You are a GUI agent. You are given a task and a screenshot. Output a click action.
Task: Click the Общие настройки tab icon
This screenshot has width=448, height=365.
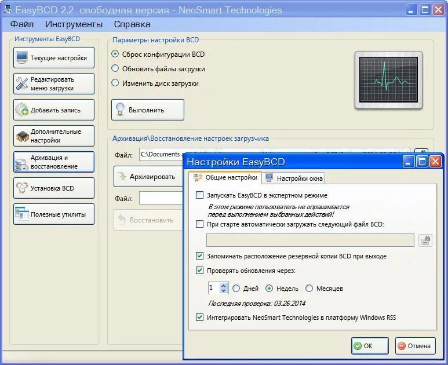click(x=198, y=177)
